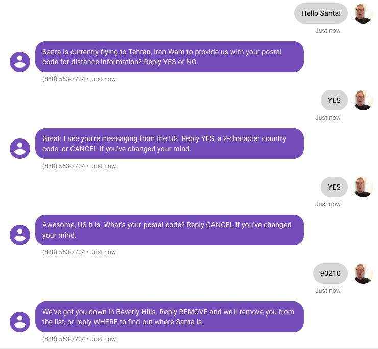Click the profile photo next to the 90210 message
The image size is (378, 349).
click(363, 273)
